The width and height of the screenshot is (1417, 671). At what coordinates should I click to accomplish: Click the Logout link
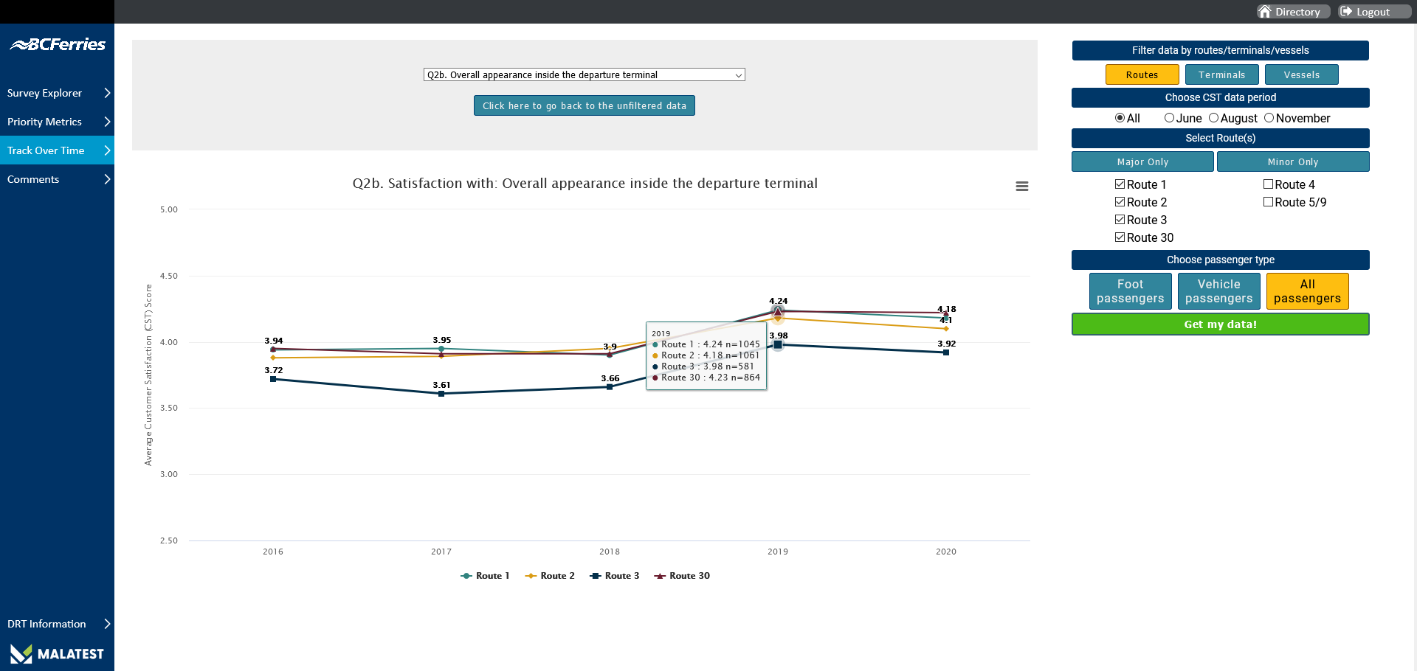coord(1375,12)
